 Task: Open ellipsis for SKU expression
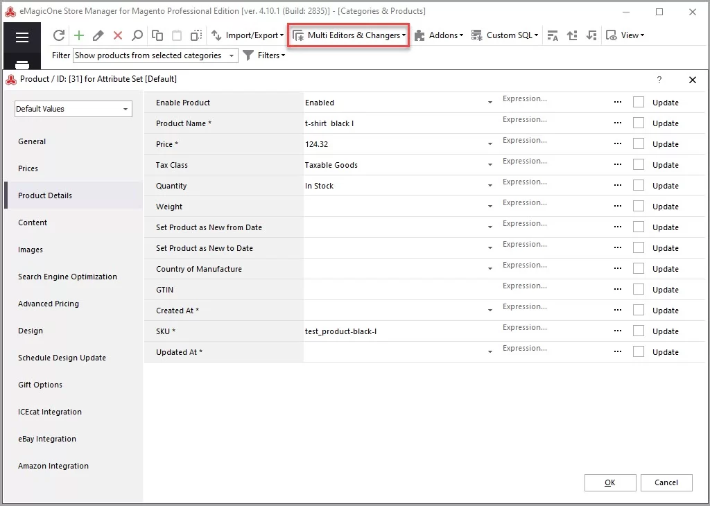(618, 331)
